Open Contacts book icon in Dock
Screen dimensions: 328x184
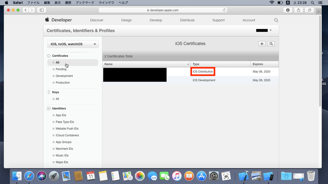coord(78,176)
